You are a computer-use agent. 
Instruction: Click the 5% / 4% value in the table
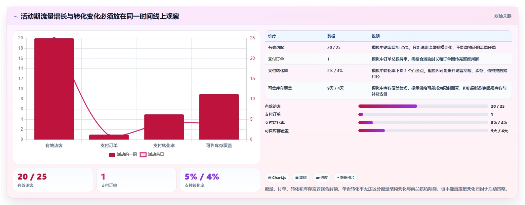pos(335,71)
